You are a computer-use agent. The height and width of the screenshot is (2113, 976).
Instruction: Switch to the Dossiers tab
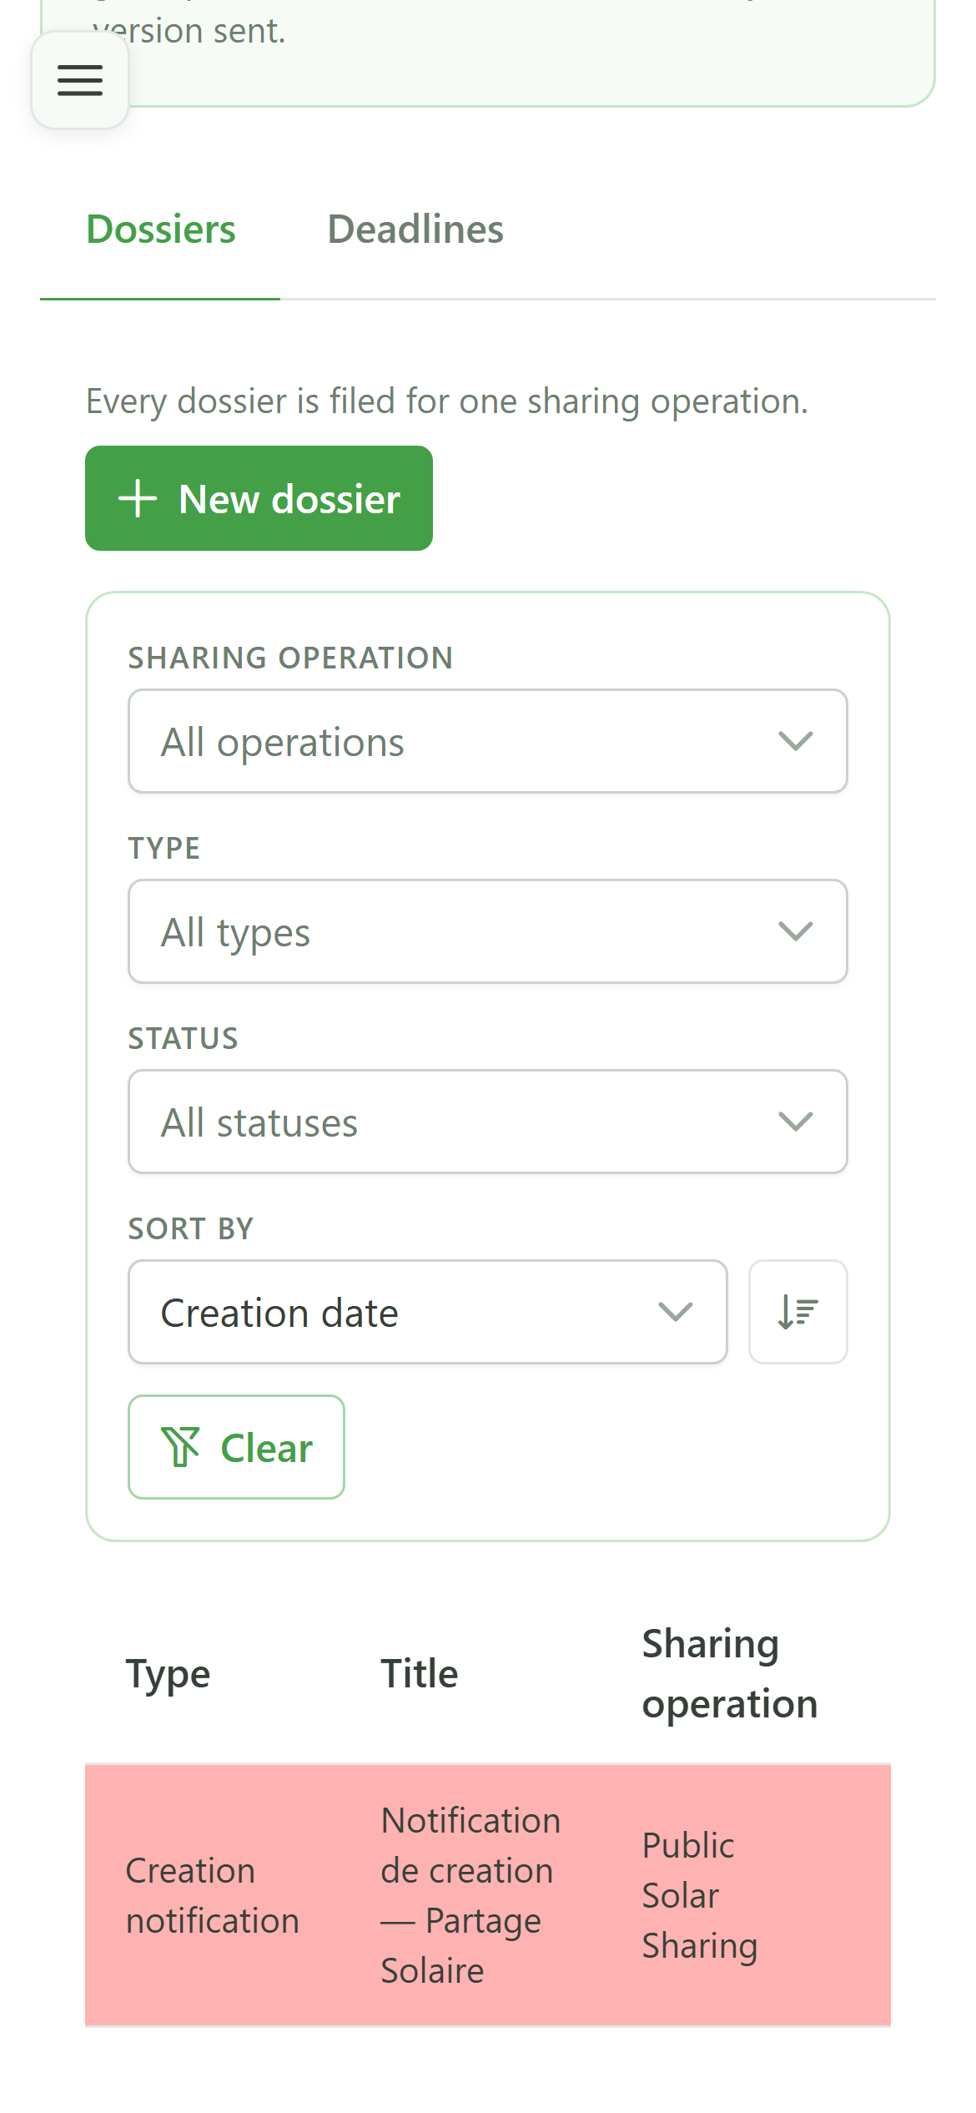160,229
